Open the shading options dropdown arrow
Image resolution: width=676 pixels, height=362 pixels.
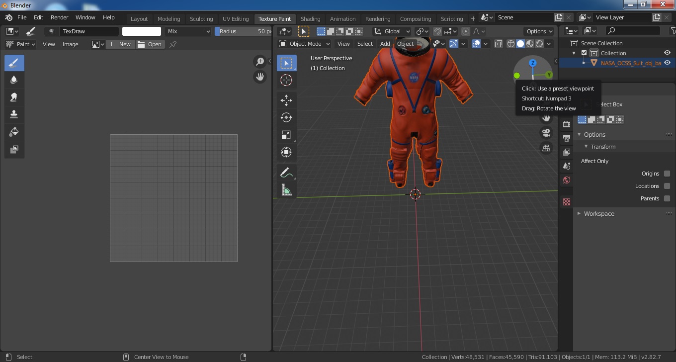click(x=549, y=44)
